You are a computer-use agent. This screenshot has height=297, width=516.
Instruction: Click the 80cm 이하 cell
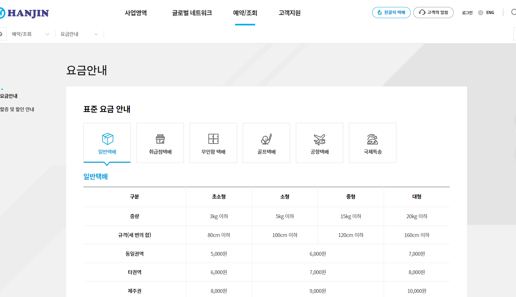click(x=219, y=235)
